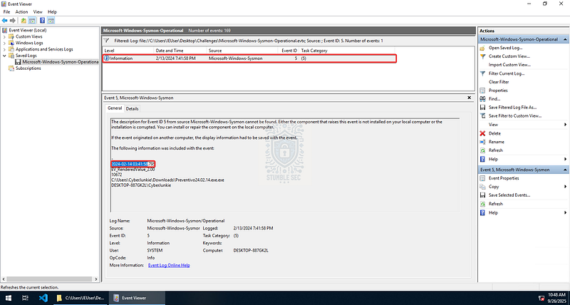Open the Windows Start menu
The image size is (570, 305).
tap(8, 298)
